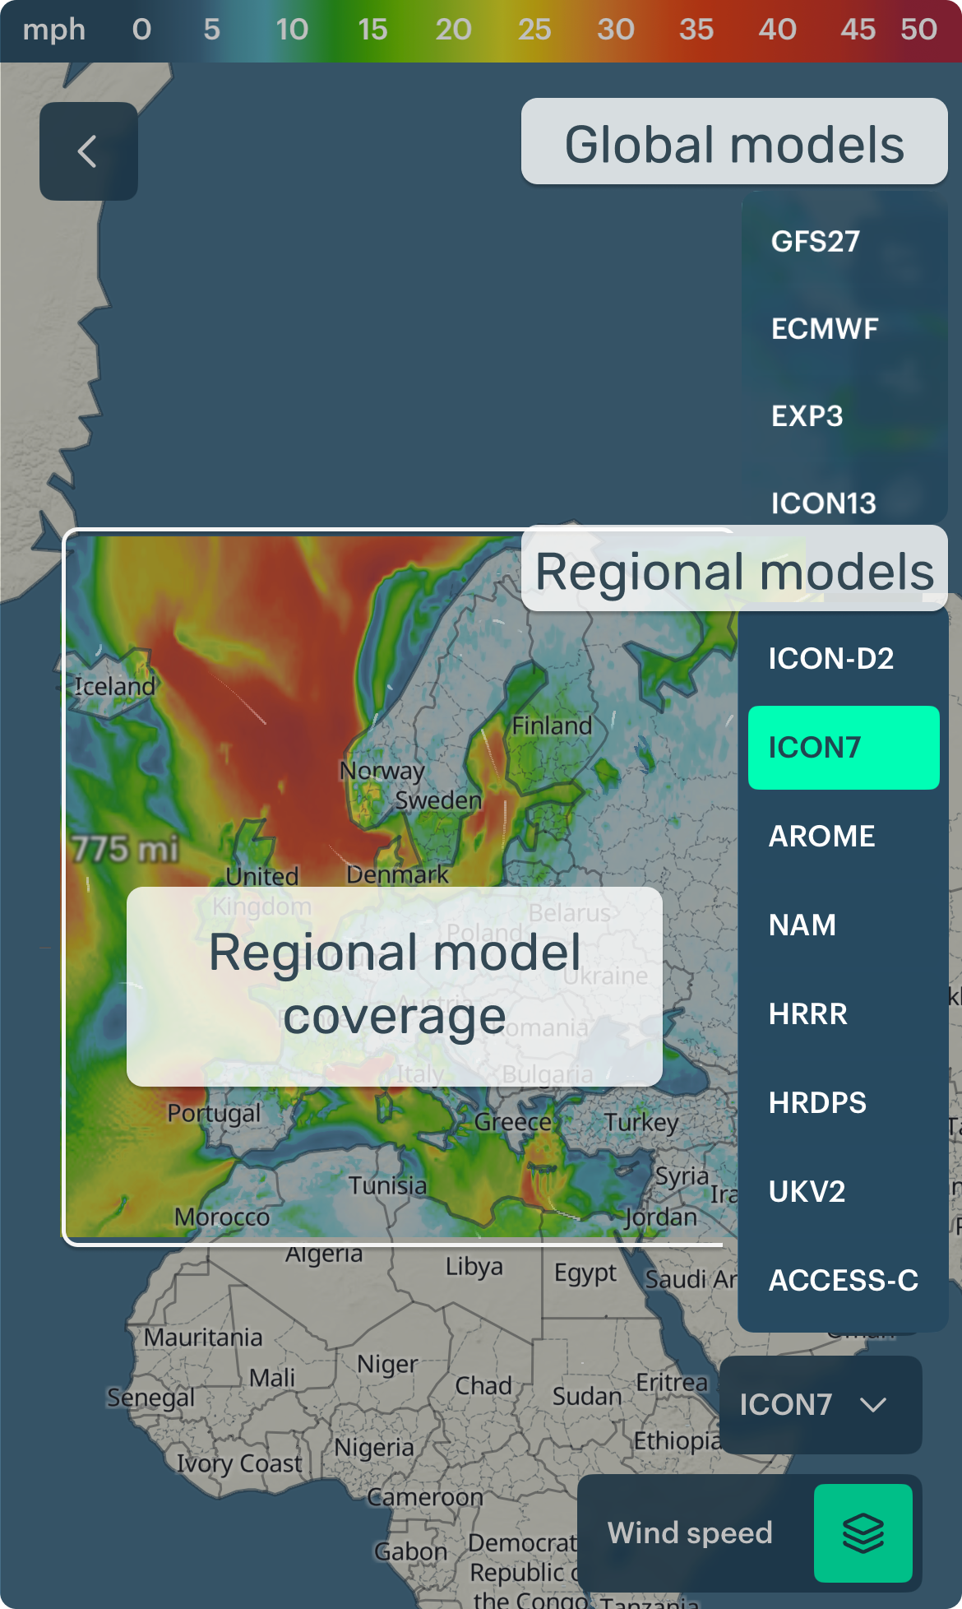The height and width of the screenshot is (1609, 962).
Task: Open the map layers stack icon
Action: [x=863, y=1533]
